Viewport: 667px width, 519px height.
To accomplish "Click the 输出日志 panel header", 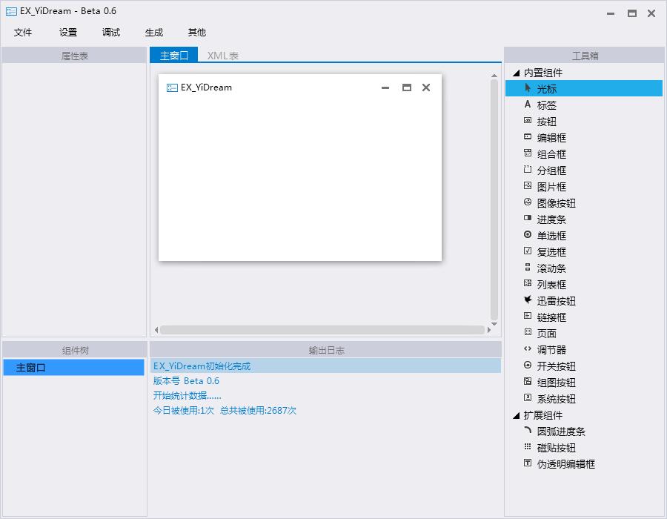I will click(x=326, y=350).
